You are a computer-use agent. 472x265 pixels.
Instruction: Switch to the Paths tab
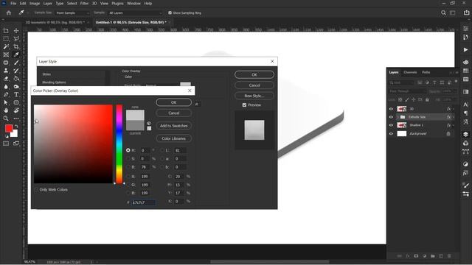click(426, 72)
